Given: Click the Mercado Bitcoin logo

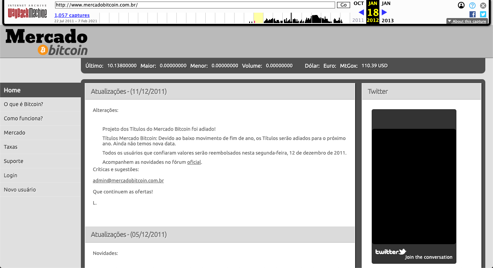Looking at the screenshot, I should pyautogui.click(x=47, y=42).
